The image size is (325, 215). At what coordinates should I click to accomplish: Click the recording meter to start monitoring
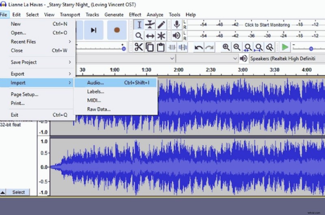pos(267,25)
